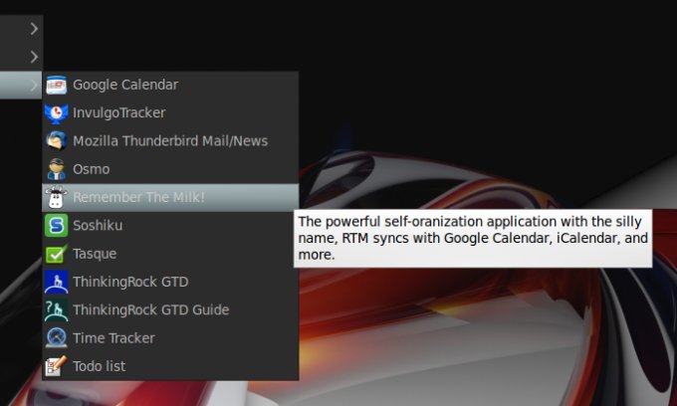Click the Google Calendar icon
This screenshot has width=677, height=406.
tap(56, 85)
